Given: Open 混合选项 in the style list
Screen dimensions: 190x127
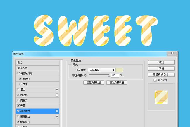Looking at the screenshot, I should click(x=38, y=68).
